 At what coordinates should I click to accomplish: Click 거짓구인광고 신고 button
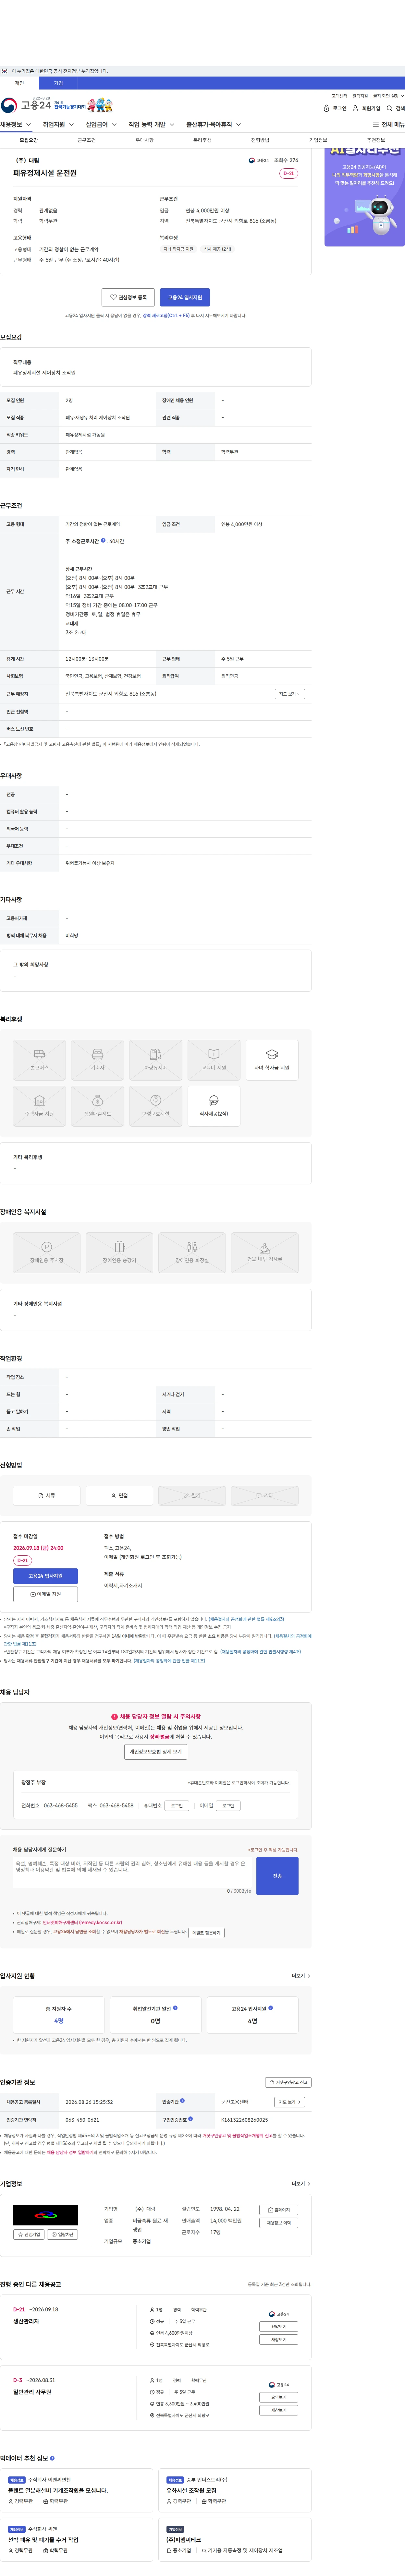point(288,2082)
